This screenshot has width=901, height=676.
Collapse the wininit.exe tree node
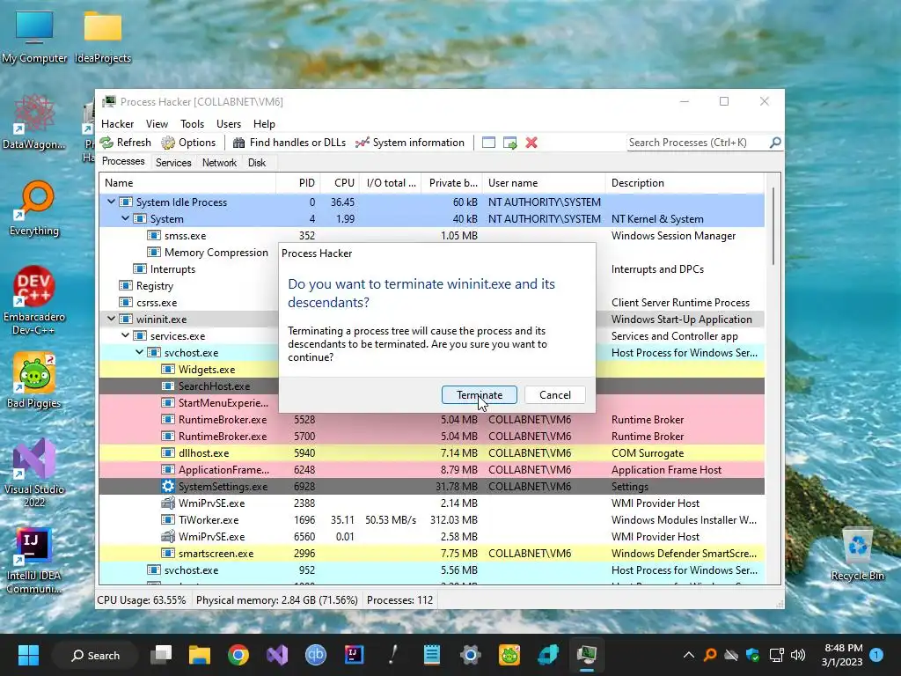[x=111, y=319]
